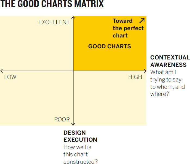Click the Toward the perfect chart text
The width and height of the screenshot is (190, 164).
[128, 28]
